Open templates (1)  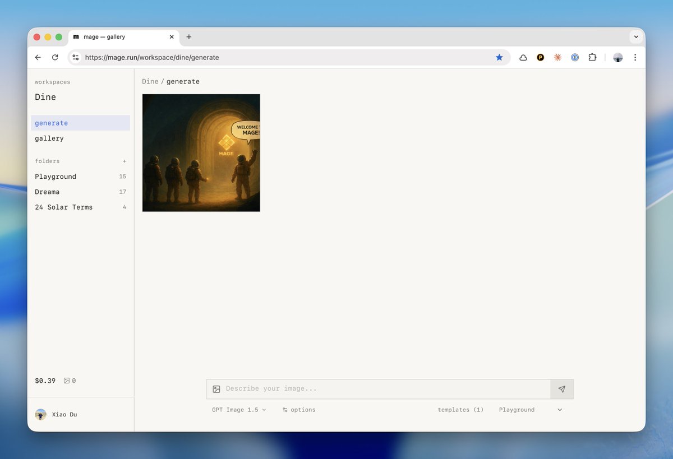pos(460,410)
